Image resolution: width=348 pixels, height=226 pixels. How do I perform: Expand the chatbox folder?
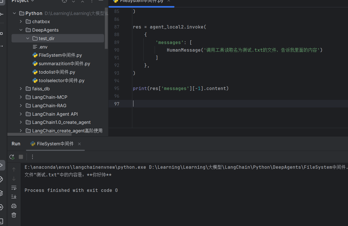21,22
